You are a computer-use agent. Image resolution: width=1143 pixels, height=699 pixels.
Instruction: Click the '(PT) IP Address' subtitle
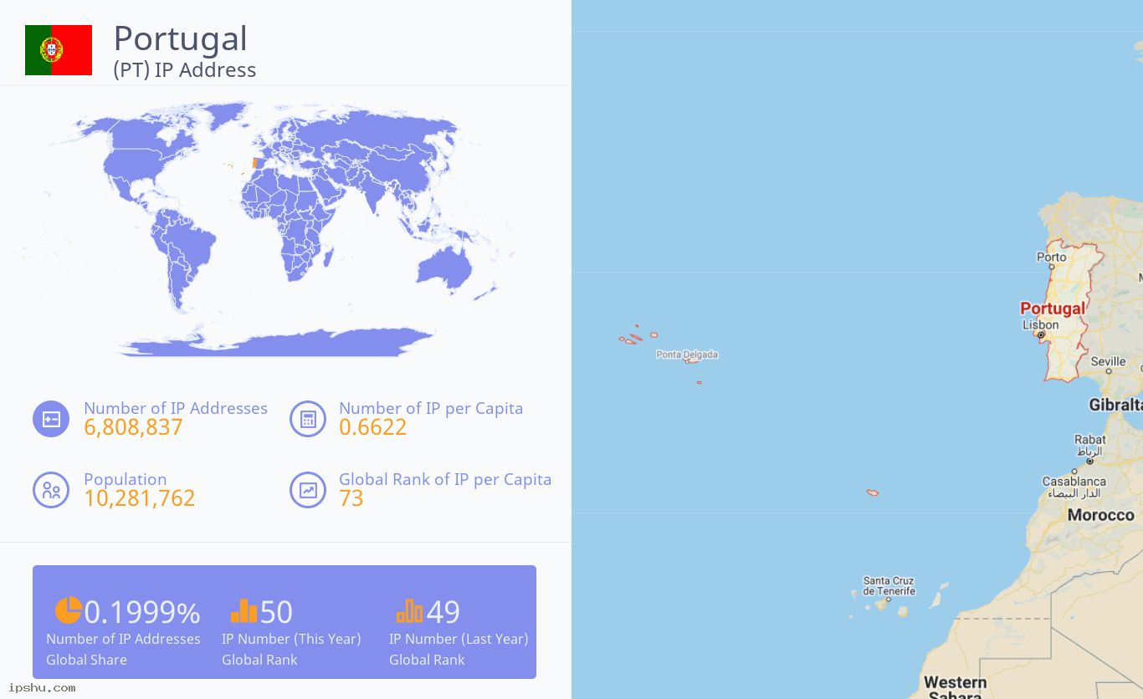[x=185, y=69]
